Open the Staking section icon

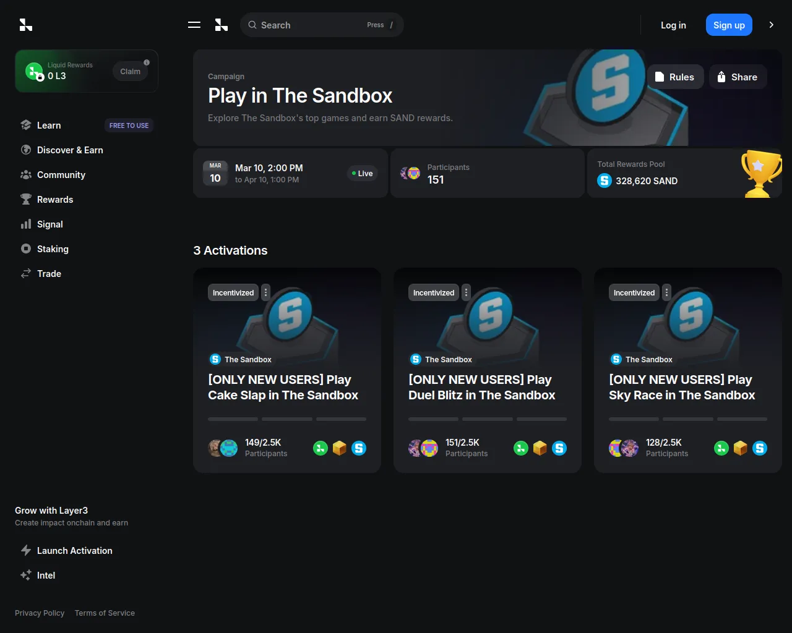[x=26, y=249]
